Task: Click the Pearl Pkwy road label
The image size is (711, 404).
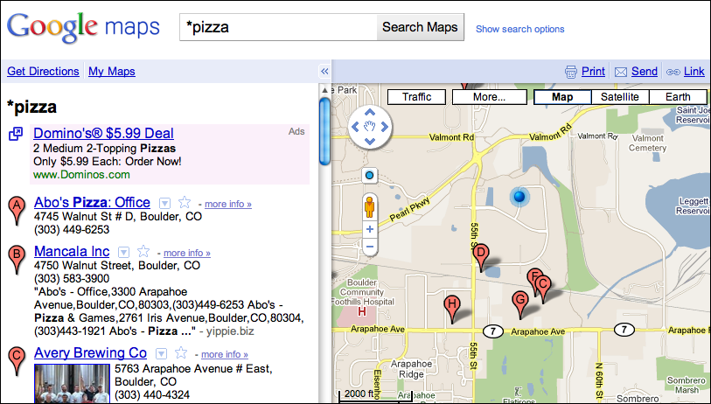Action: click(x=410, y=210)
